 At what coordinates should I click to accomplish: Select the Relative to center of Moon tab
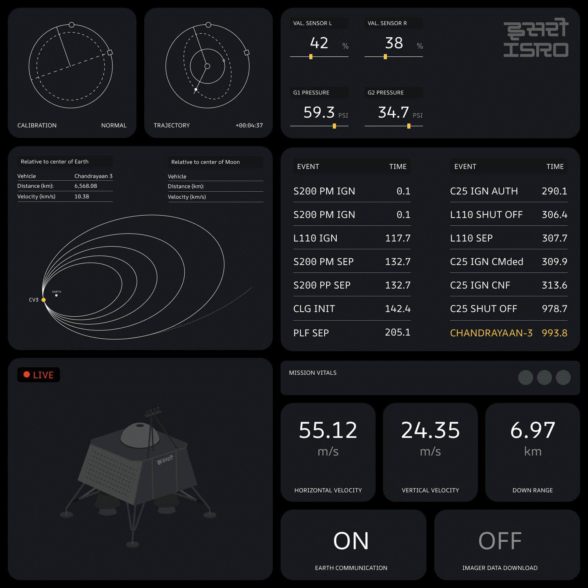(x=215, y=162)
